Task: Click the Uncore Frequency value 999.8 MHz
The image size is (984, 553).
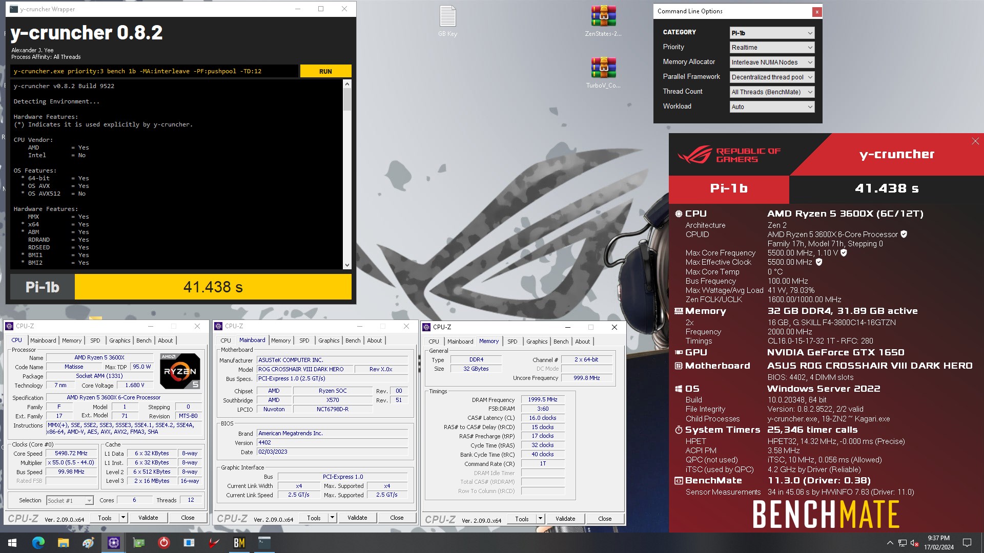Action: [586, 378]
